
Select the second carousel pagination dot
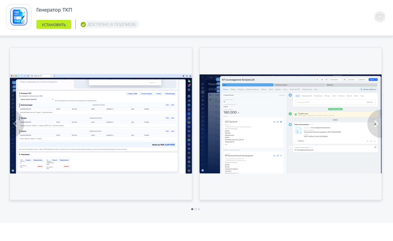point(196,209)
